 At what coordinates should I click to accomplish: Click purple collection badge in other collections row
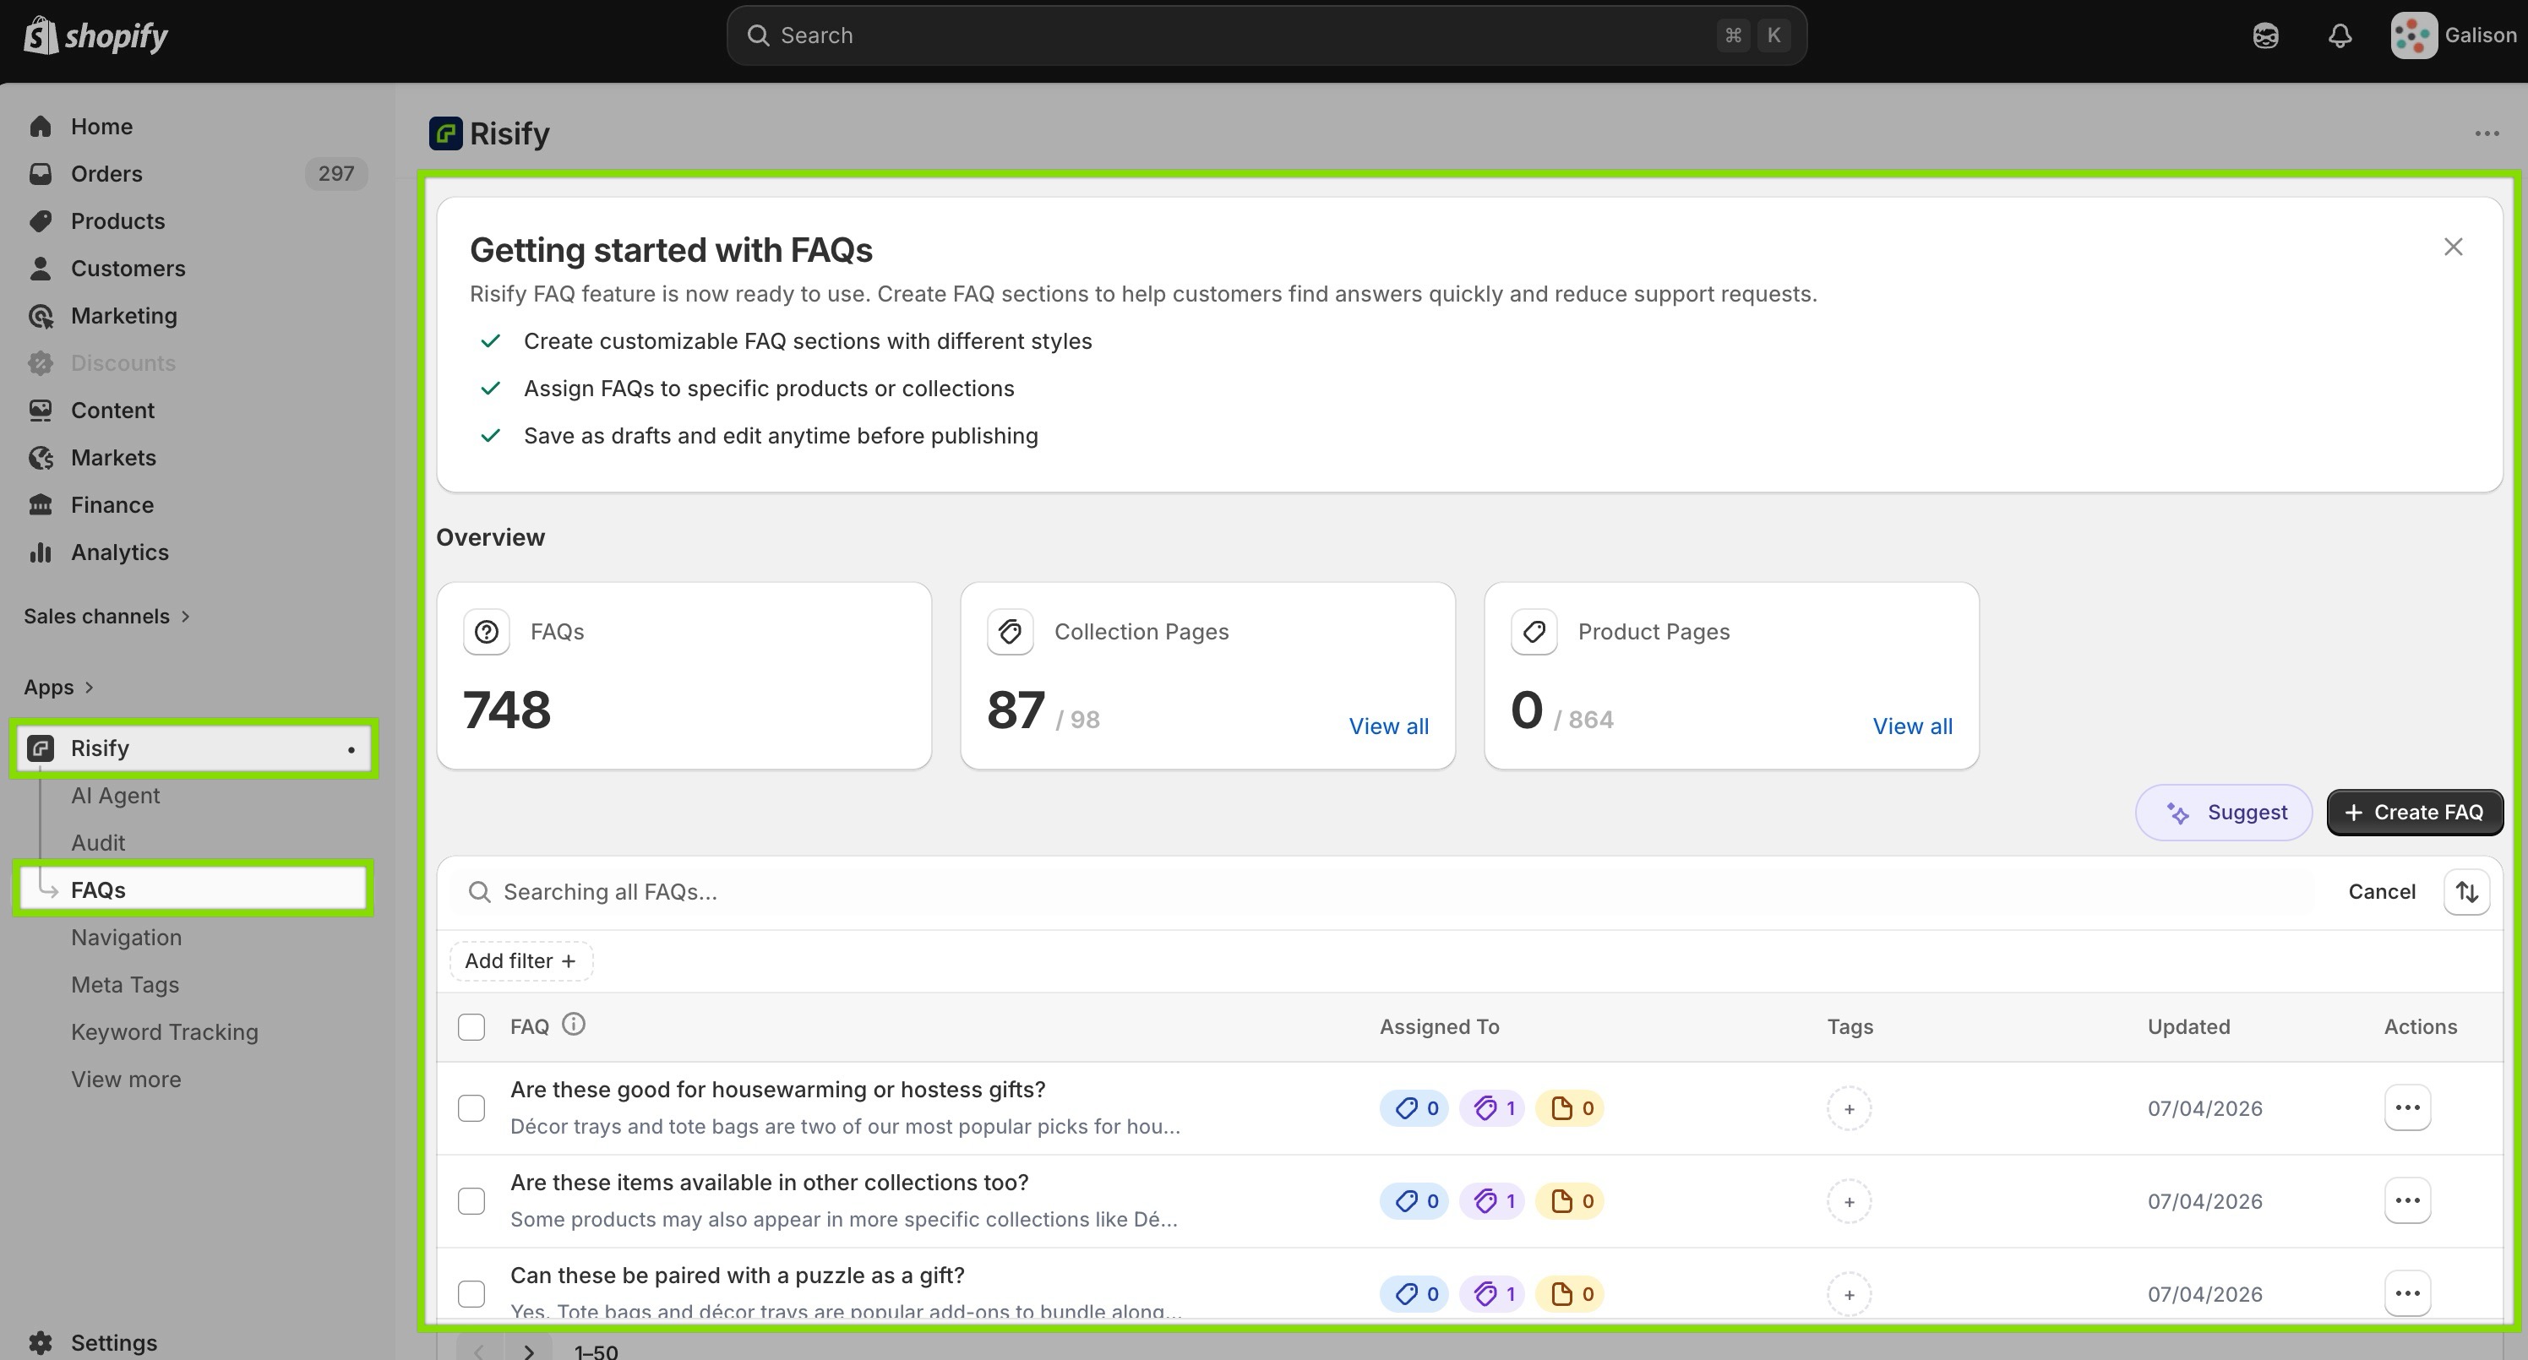(1491, 1201)
